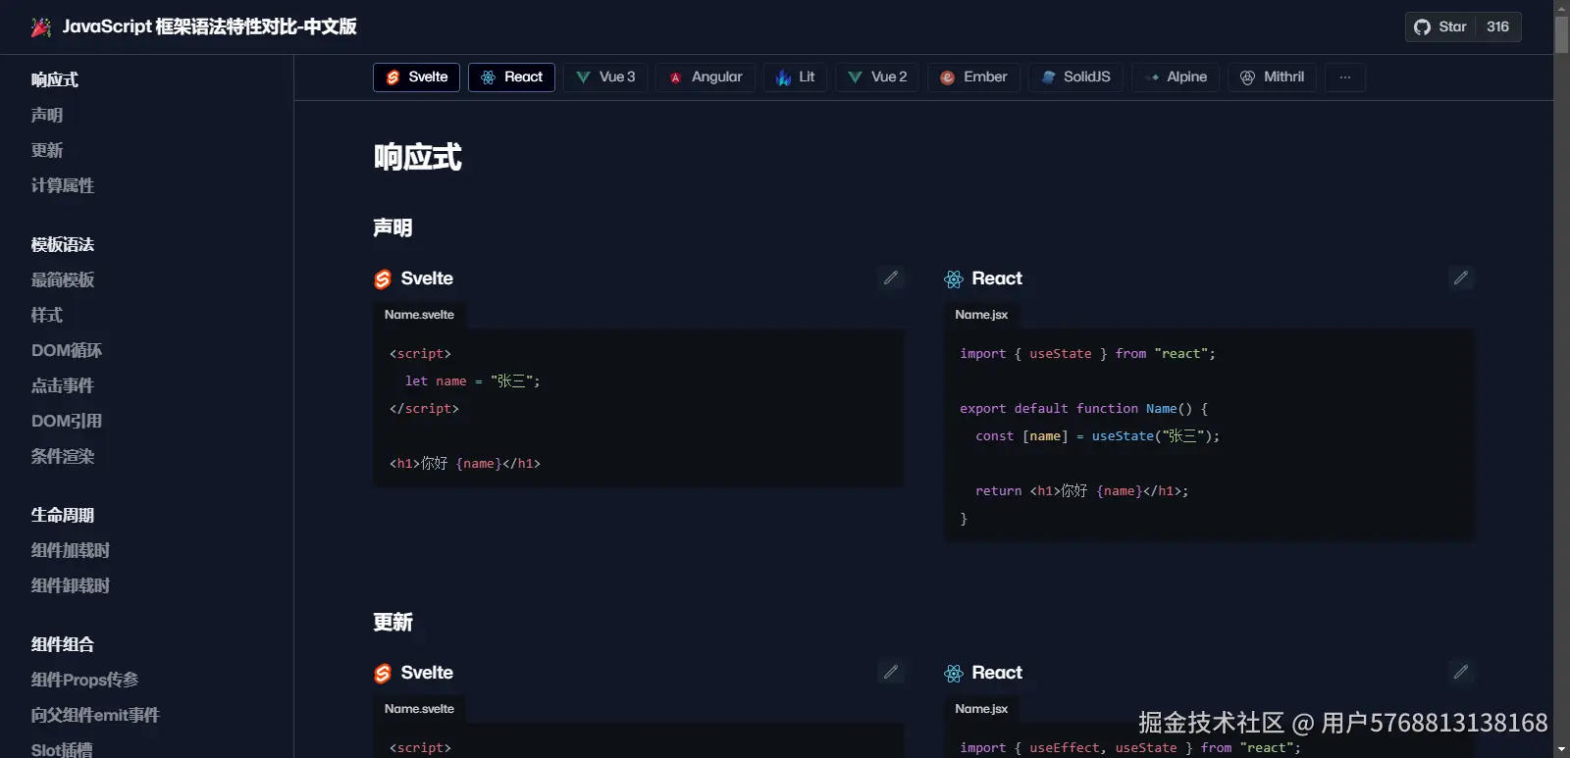Navigate to 点击事件 in the sidebar
Viewport: 1570px width, 758px height.
(x=63, y=385)
